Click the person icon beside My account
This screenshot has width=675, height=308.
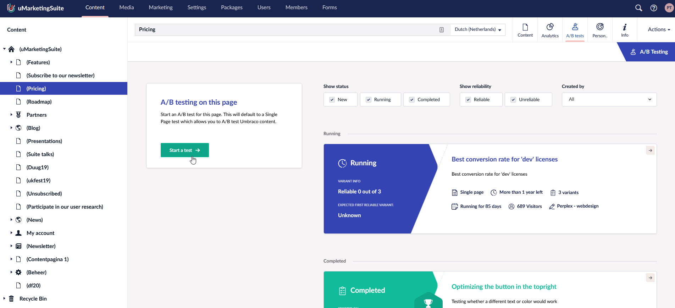(x=18, y=233)
